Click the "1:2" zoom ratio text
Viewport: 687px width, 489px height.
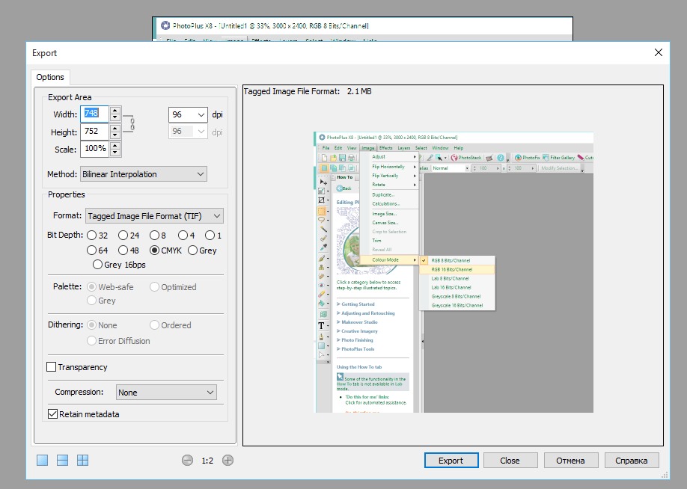click(x=207, y=461)
